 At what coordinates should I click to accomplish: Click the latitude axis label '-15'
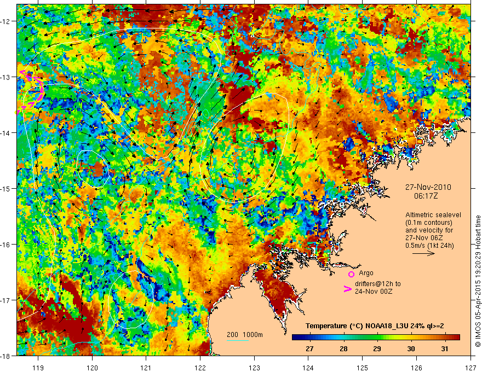(x=5, y=188)
